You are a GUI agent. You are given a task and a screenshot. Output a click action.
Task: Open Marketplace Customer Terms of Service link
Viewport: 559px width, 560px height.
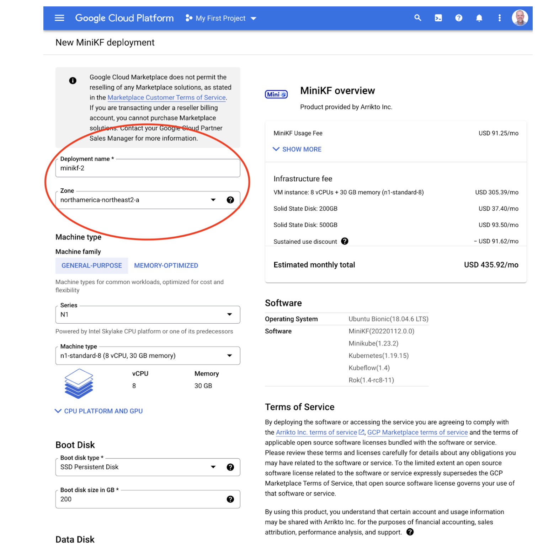pyautogui.click(x=167, y=98)
